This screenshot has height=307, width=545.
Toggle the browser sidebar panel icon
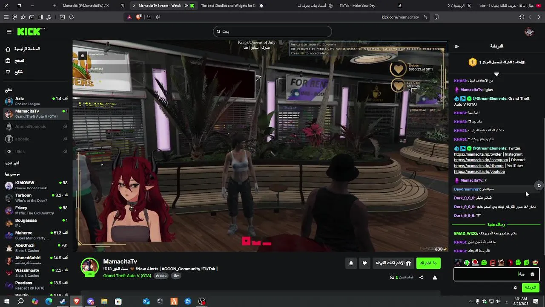[x=40, y=17]
